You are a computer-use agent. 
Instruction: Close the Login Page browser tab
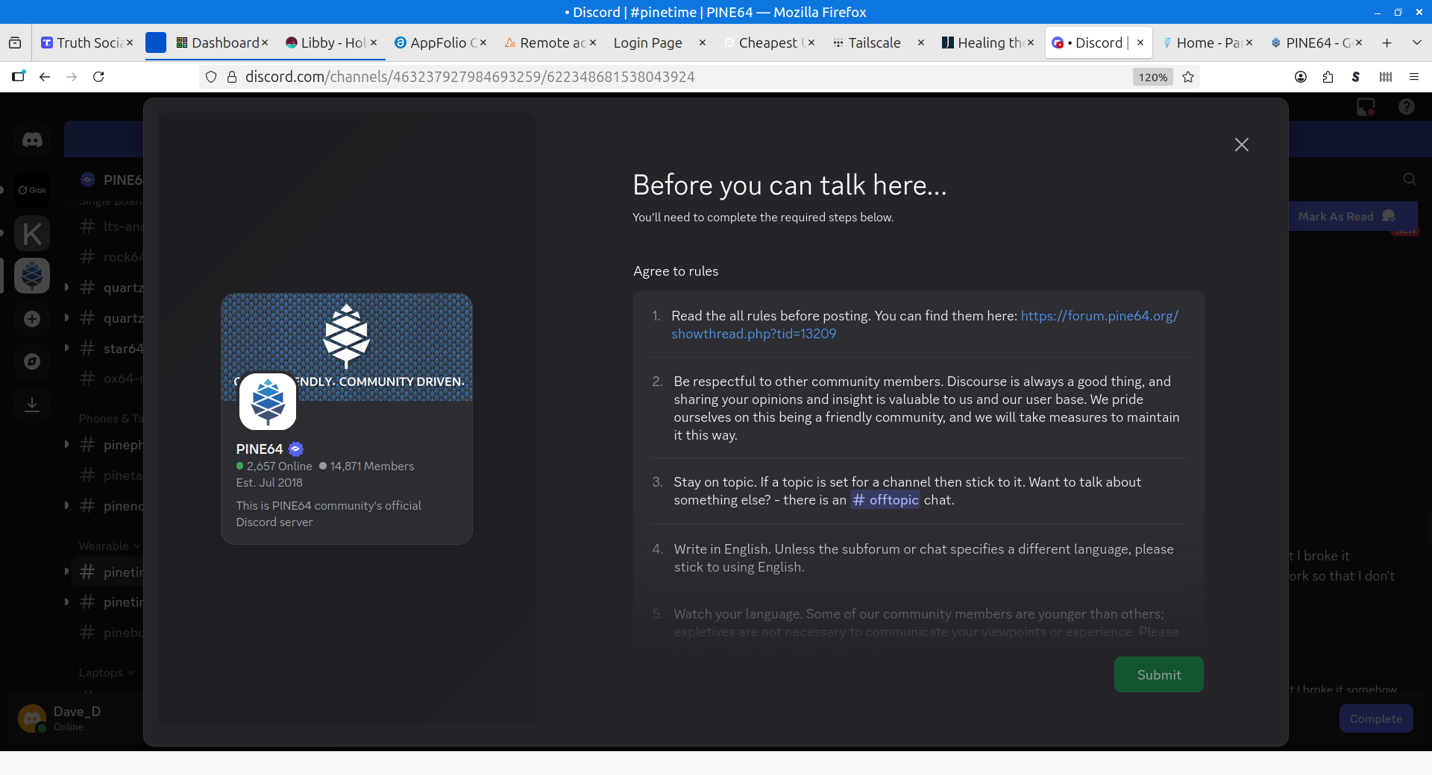click(702, 42)
